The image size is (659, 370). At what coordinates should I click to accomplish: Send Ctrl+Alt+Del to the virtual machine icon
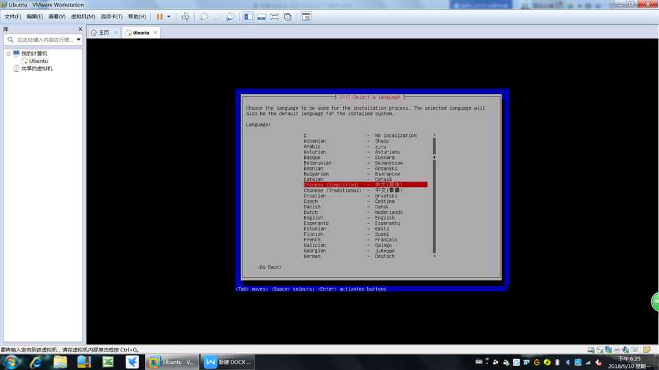coord(185,16)
